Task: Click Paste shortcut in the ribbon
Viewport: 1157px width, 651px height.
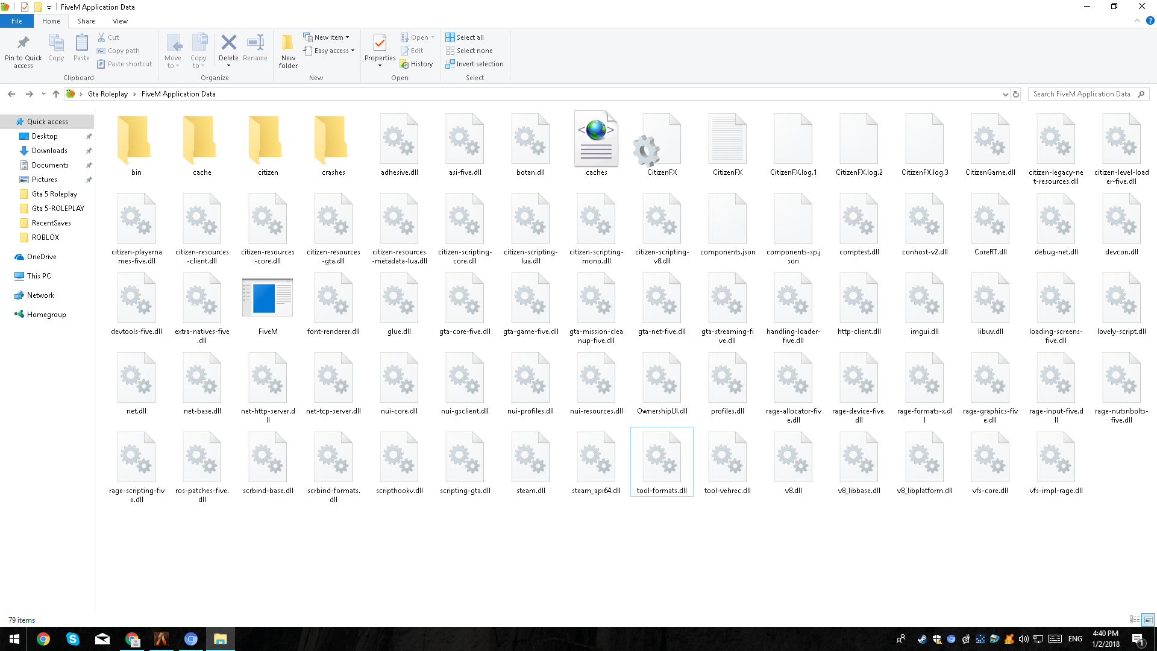Action: (125, 64)
